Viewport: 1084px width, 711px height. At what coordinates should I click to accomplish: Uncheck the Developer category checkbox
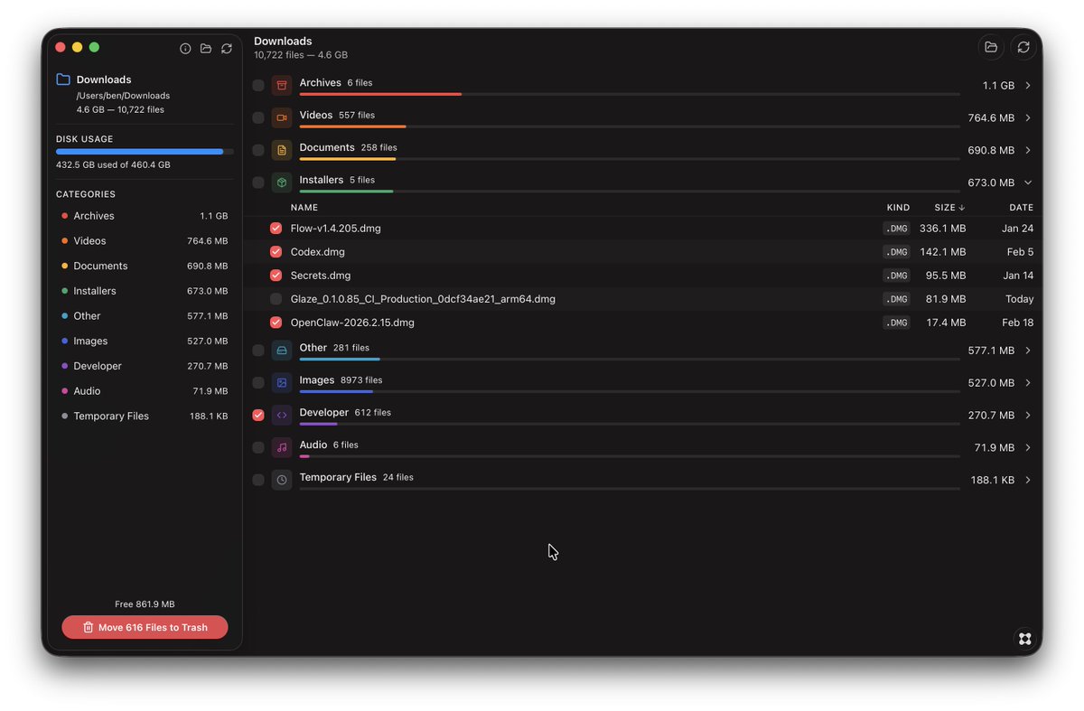tap(258, 416)
